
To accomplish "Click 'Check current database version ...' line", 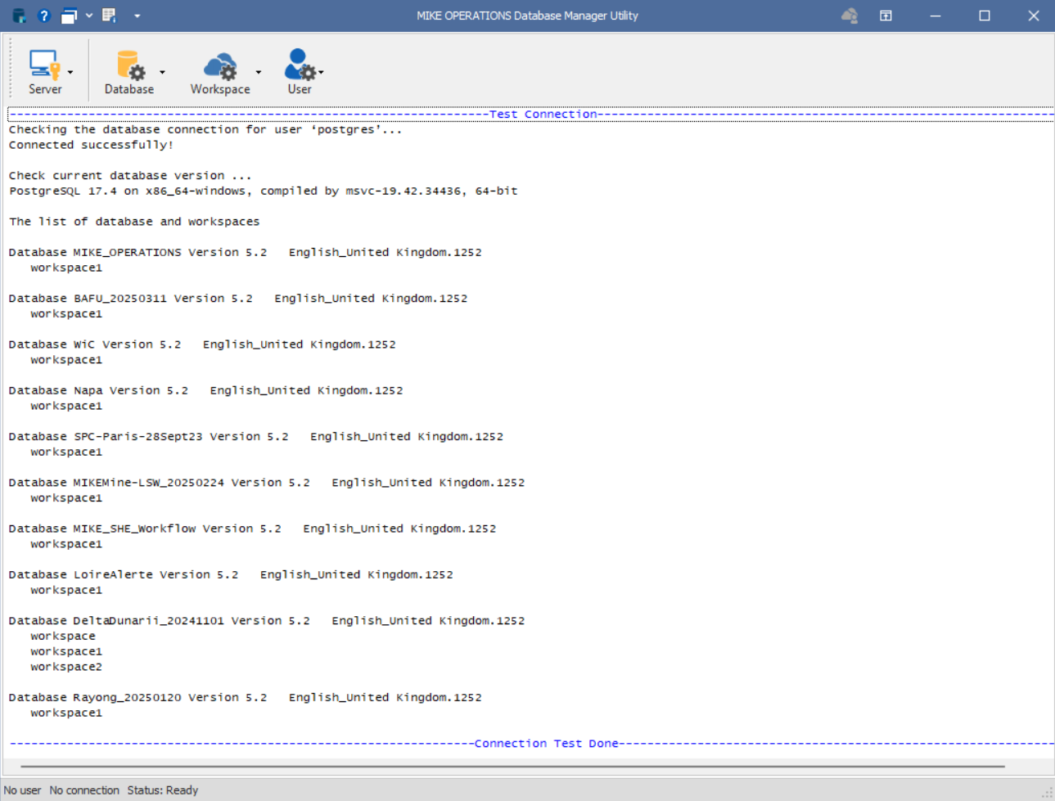I will click(130, 175).
